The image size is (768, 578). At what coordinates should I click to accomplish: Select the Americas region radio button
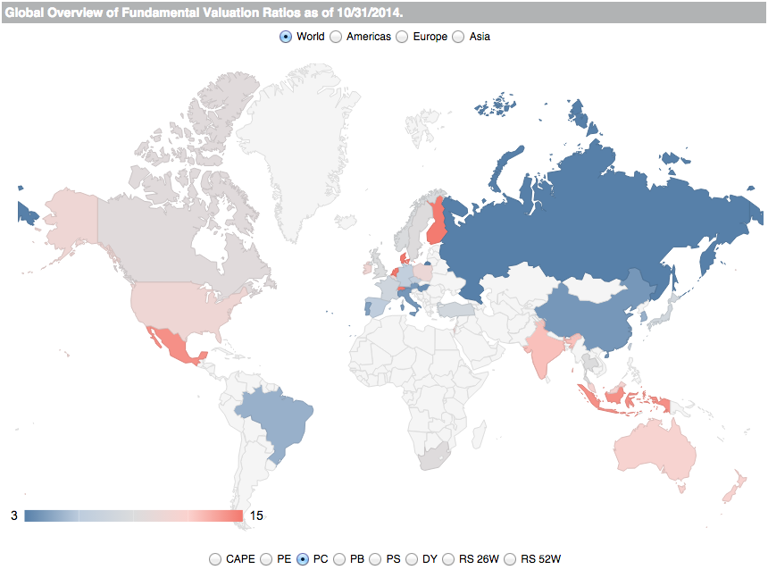(336, 37)
